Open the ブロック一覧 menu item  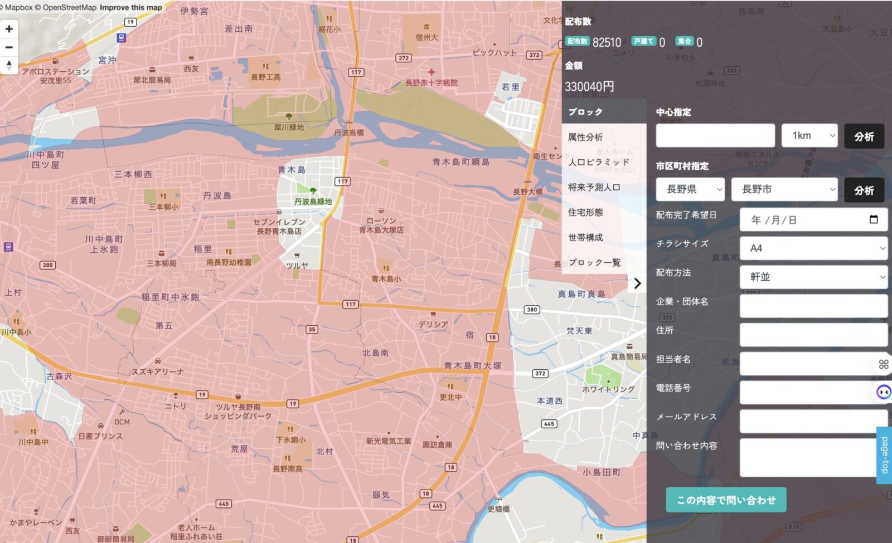[x=594, y=262]
